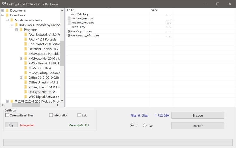Image resolution: width=236 pixels, height=148 pixels.
Task: Click the UniCrypt shield icon in title bar
Action: [x=4, y=4]
